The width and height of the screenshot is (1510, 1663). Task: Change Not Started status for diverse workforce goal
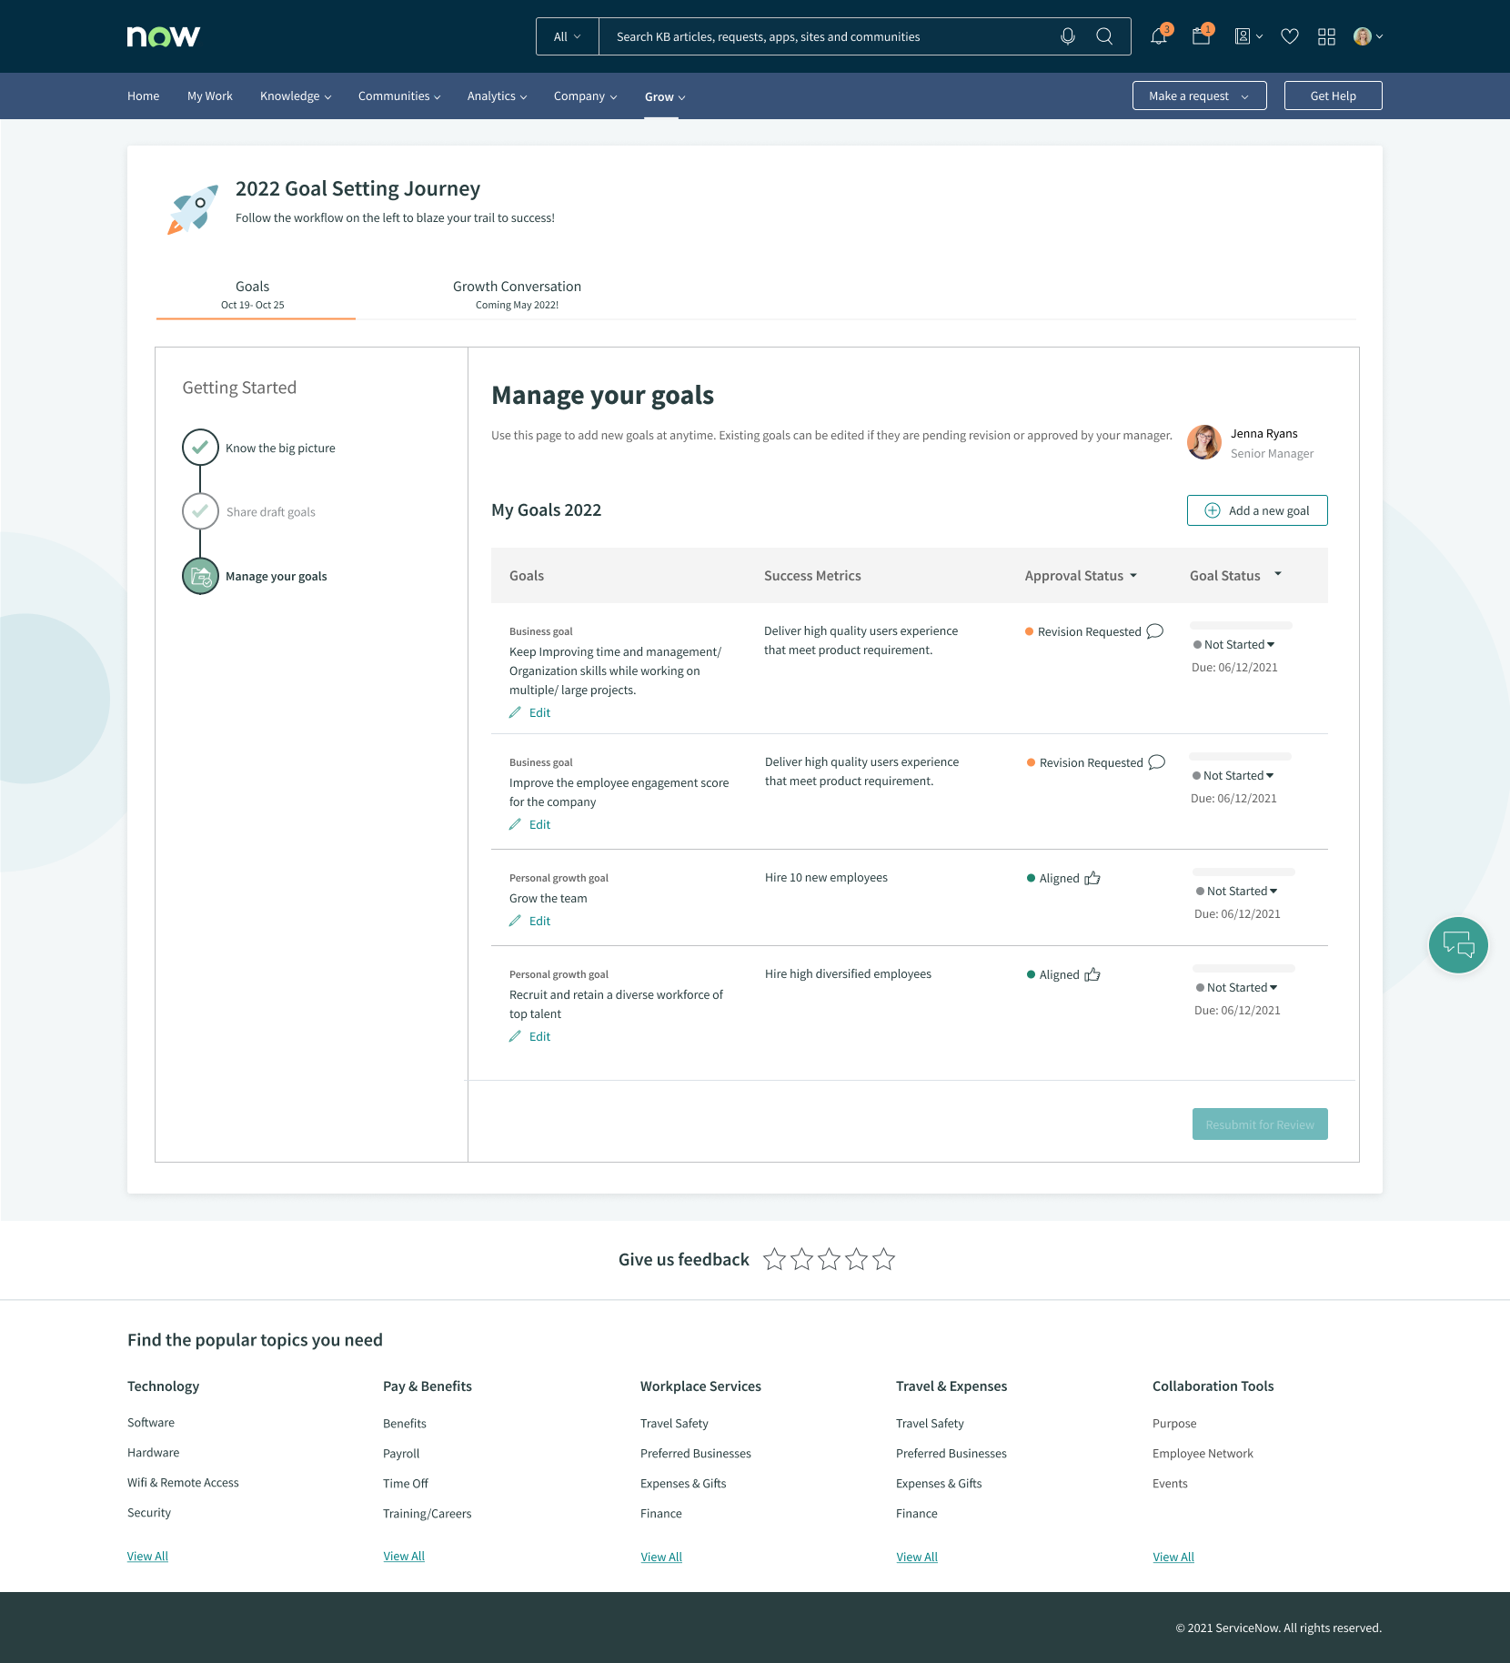[1237, 987]
